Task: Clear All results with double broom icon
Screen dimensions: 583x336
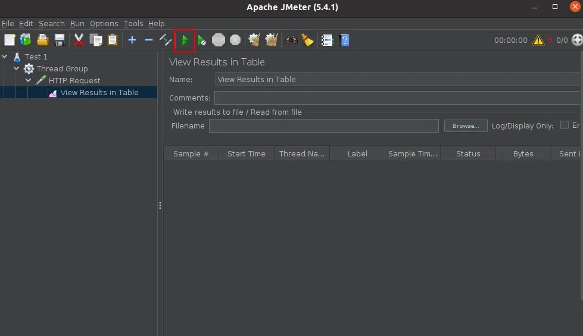Action: (272, 40)
